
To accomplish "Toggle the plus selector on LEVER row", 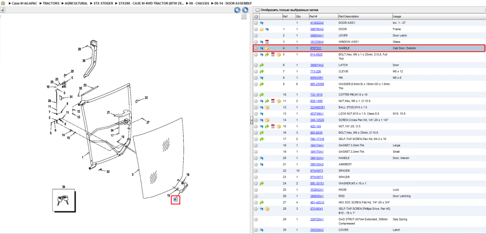I will coord(256,35).
